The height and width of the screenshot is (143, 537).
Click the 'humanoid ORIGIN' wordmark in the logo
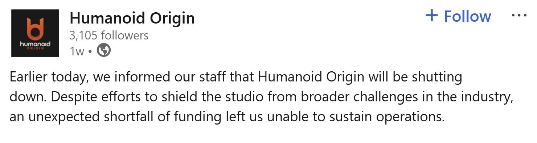coord(35,45)
